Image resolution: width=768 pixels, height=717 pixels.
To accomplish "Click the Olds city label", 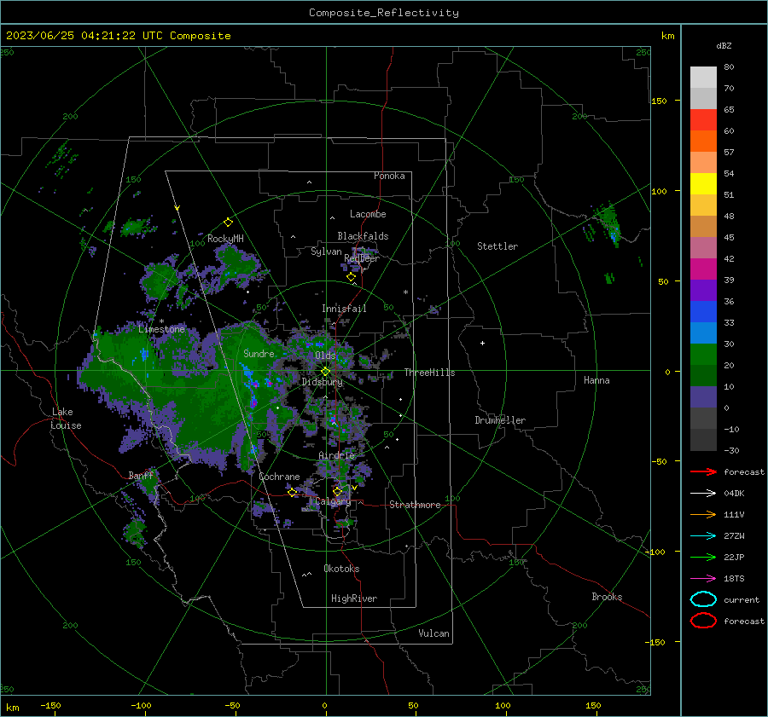I will point(325,356).
